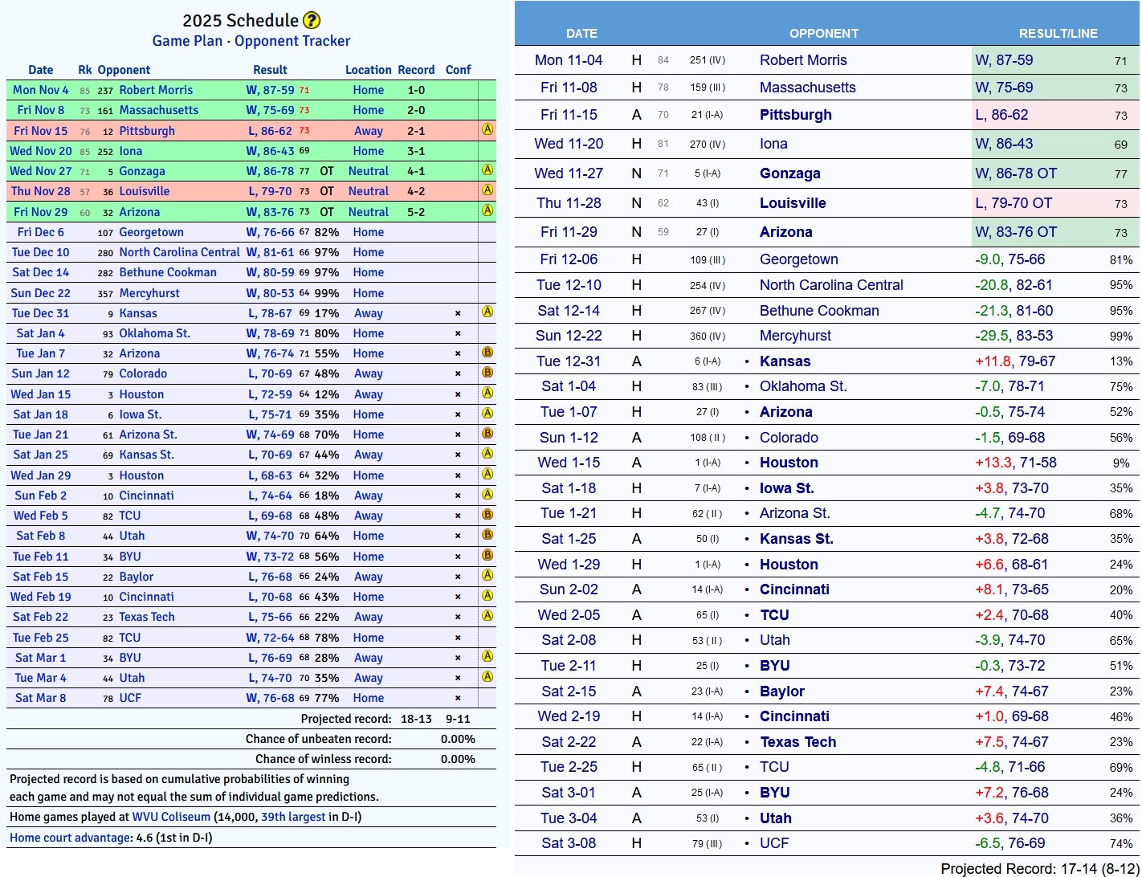Open the Opponent Tracker link
This screenshot has height=877, width=1142.
pyautogui.click(x=292, y=41)
